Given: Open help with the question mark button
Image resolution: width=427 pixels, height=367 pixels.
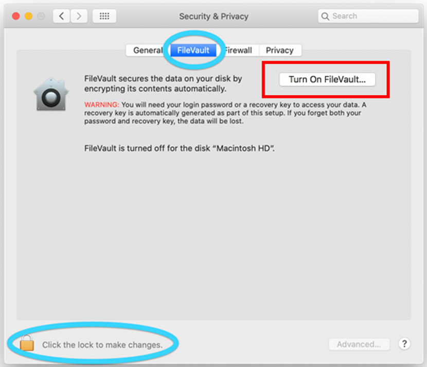Looking at the screenshot, I should tap(404, 344).
